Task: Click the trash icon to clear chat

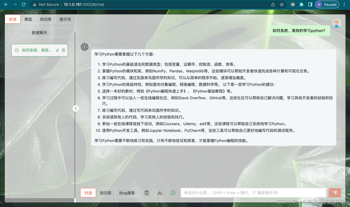Action: (146, 193)
